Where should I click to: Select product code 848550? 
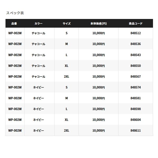(x=136, y=66)
